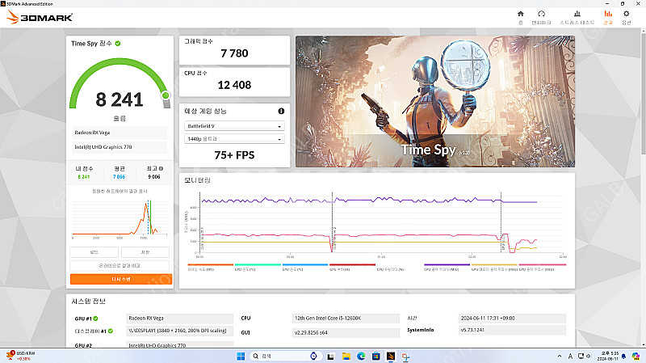Toggle the blue GPU temperature legend

pyautogui.click(x=305, y=267)
